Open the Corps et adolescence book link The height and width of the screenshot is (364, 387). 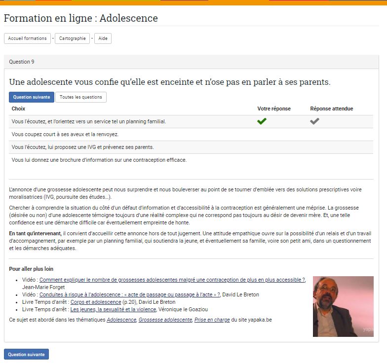(x=96, y=302)
